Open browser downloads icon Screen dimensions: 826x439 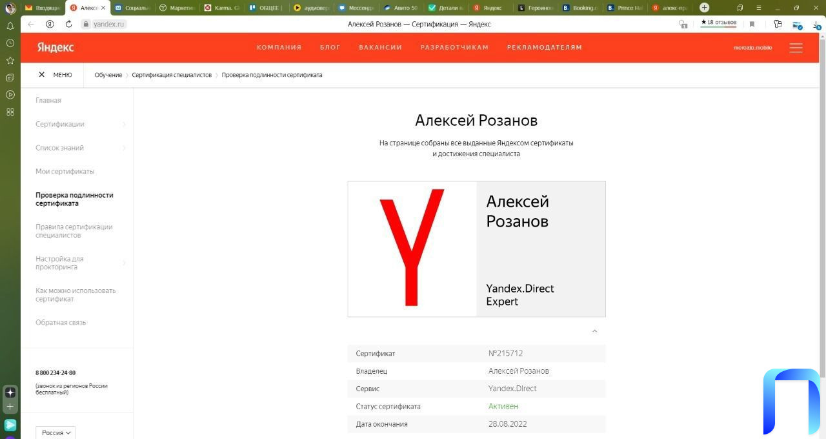817,25
